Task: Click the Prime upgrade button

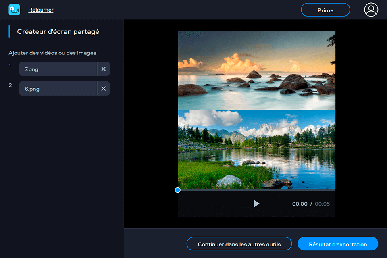Action: click(x=325, y=10)
